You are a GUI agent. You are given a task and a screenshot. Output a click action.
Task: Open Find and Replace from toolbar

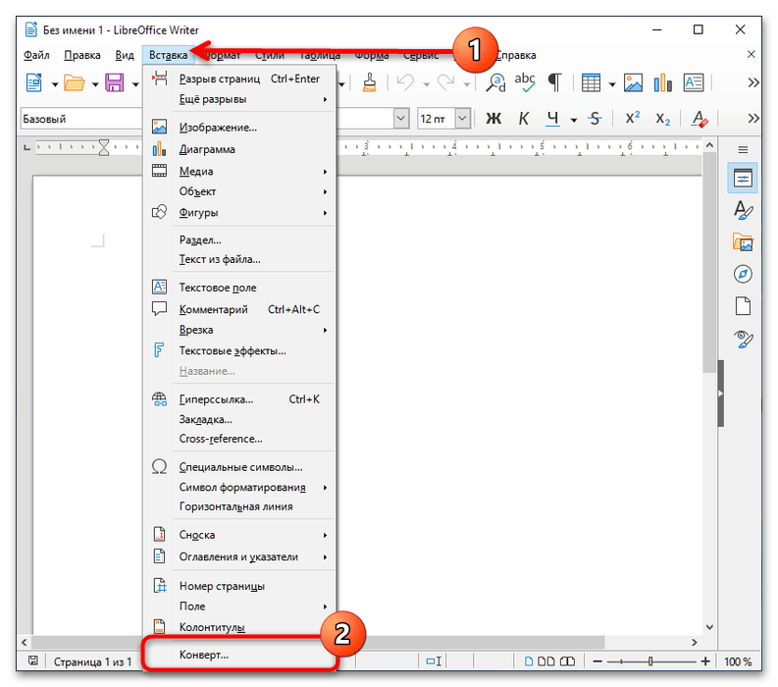(x=497, y=82)
